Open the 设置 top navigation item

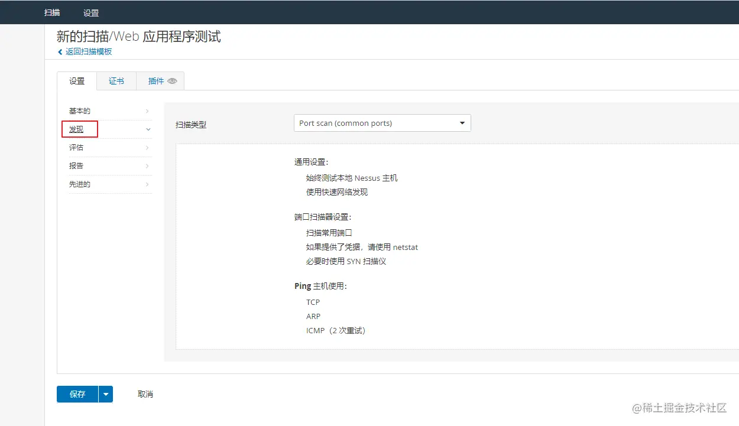[91, 13]
